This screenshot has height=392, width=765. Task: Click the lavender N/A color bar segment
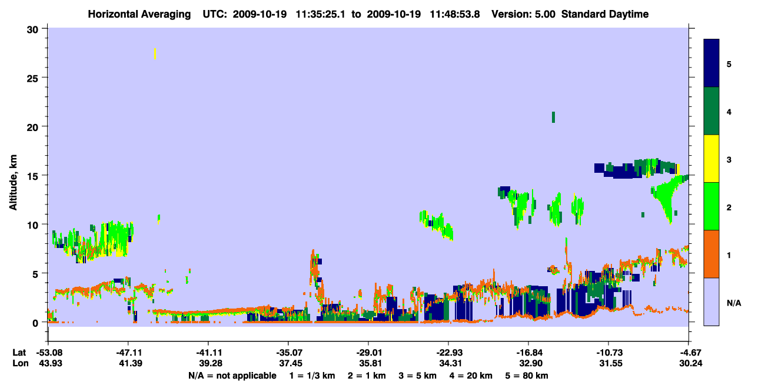[x=711, y=301]
